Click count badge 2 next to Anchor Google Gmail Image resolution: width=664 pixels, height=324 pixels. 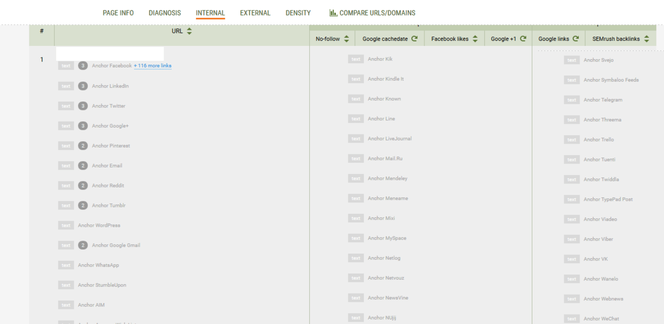coord(83,245)
